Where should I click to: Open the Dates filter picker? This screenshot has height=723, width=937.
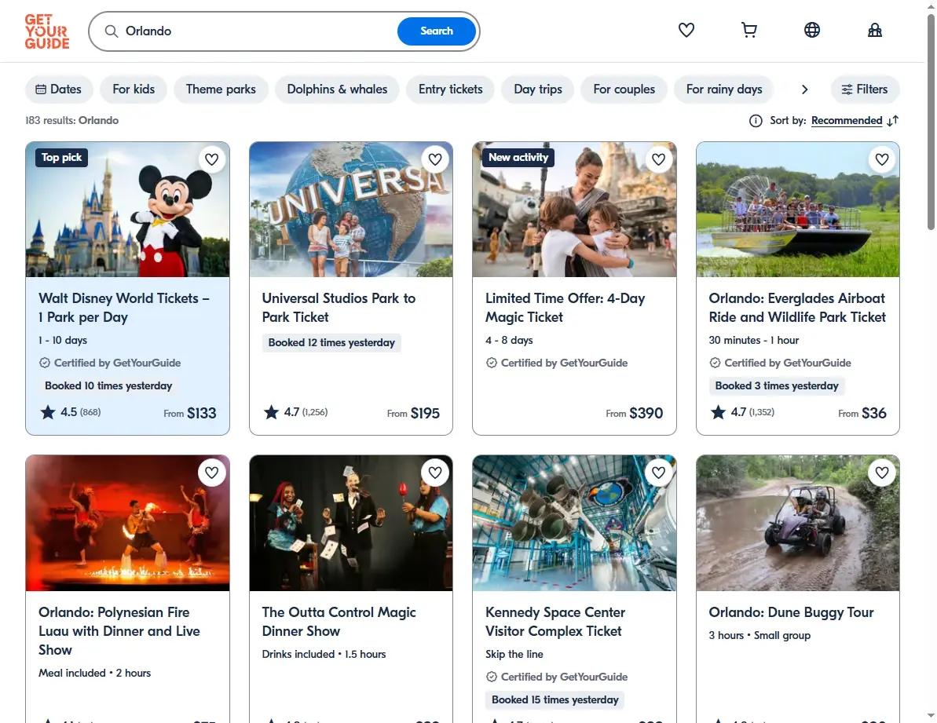coord(59,89)
